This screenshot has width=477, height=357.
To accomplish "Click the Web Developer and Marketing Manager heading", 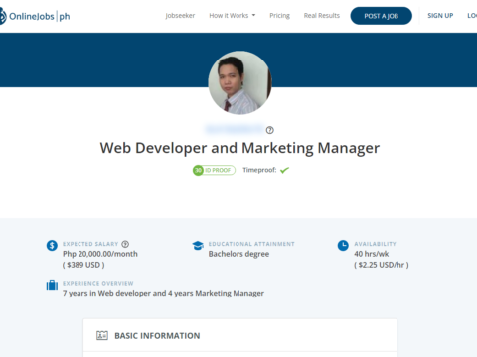I will tap(239, 148).
